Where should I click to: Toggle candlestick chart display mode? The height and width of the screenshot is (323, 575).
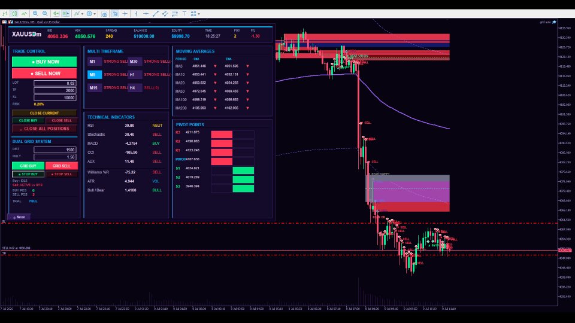pyautogui.click(x=14, y=14)
